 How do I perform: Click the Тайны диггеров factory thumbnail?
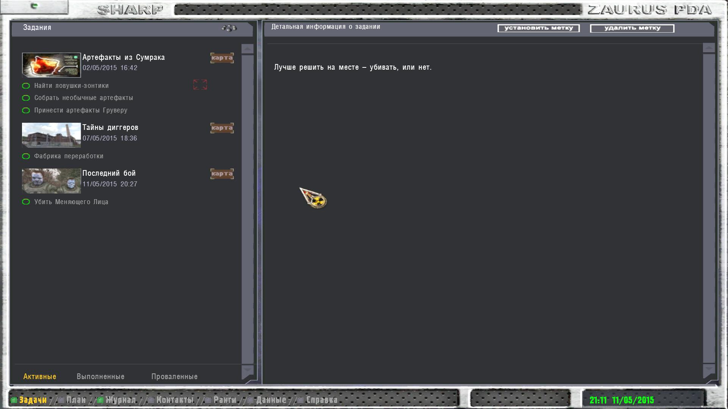coord(51,135)
